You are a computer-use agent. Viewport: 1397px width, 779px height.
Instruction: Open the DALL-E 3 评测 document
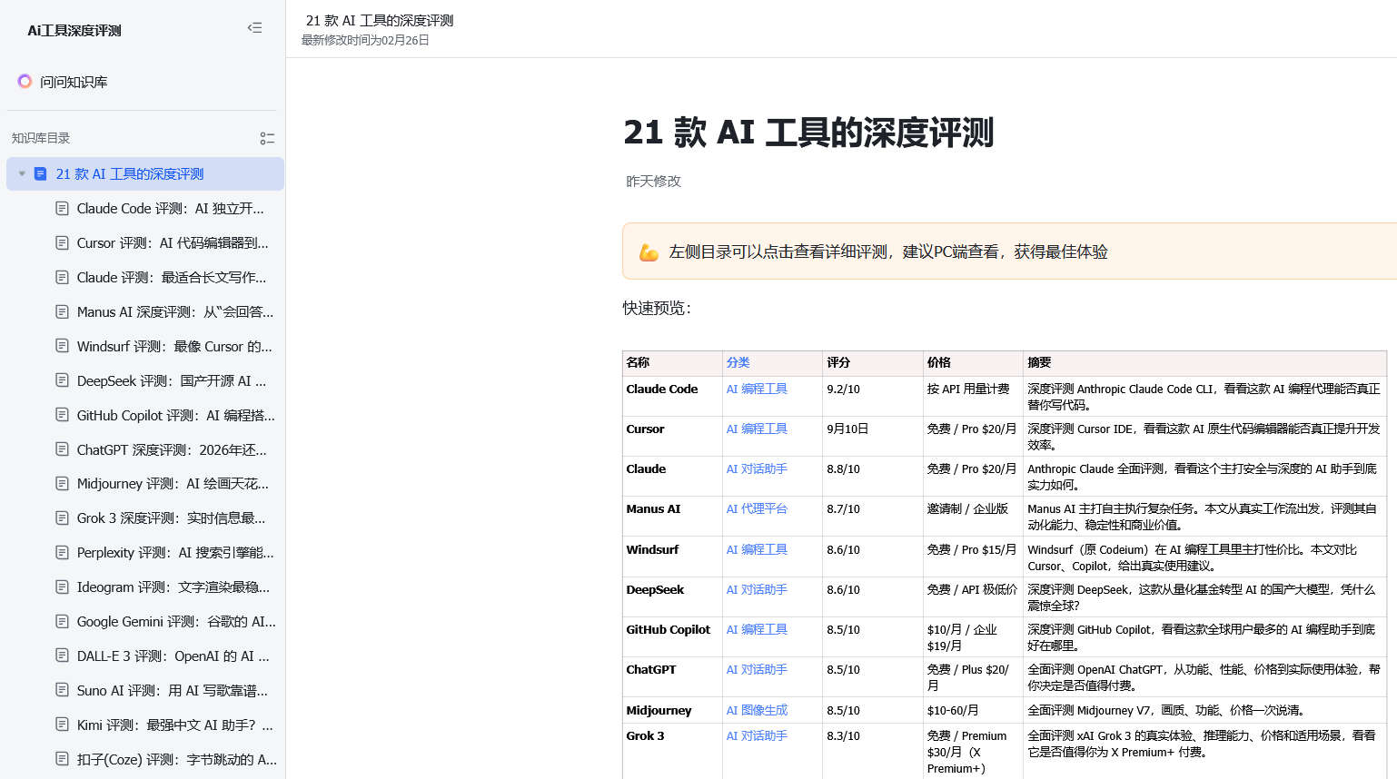173,656
